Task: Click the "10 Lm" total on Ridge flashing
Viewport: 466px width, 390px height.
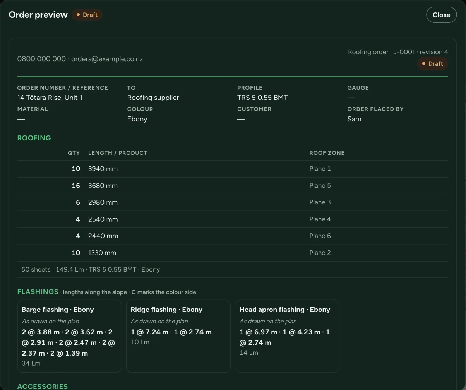Action: (140, 342)
